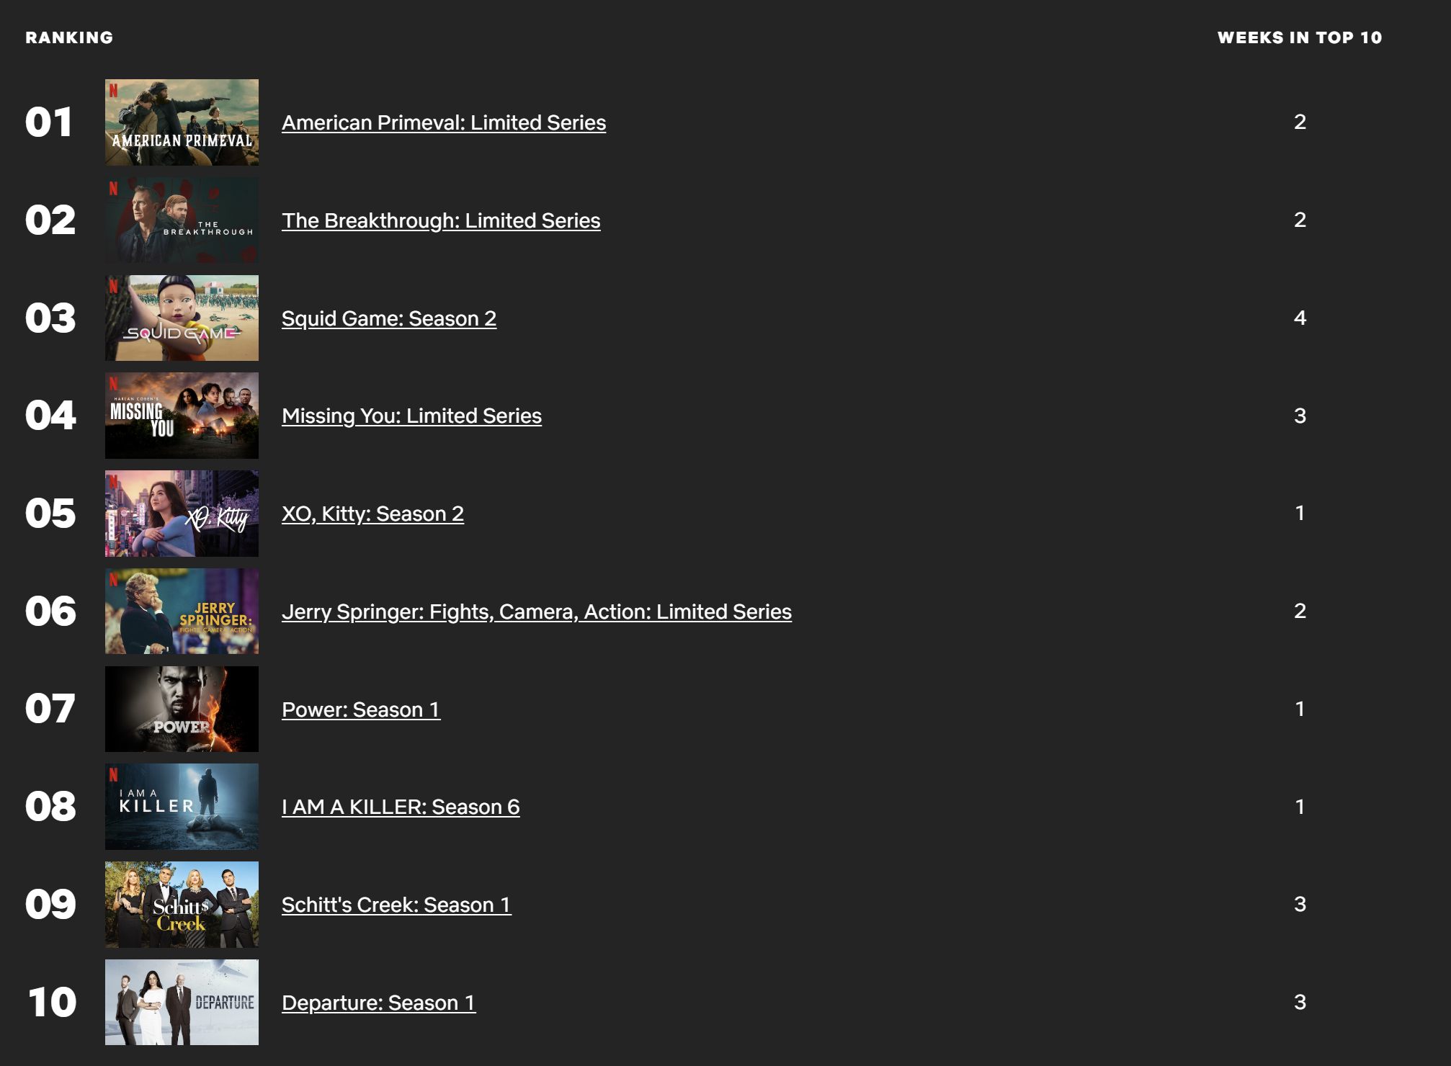
Task: Select the XO, Kitty poster thumbnail
Action: tap(182, 514)
